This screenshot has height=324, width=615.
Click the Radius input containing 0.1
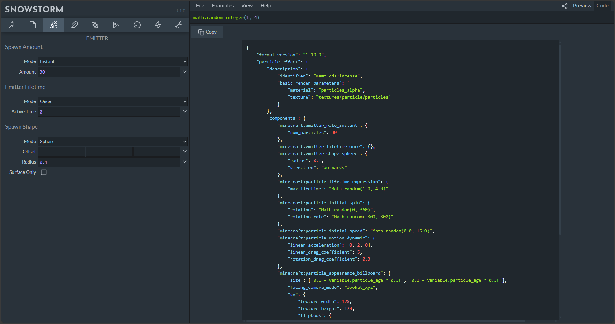[109, 162]
